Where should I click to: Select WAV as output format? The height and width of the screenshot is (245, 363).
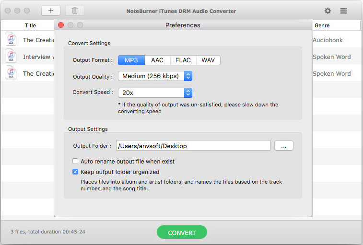click(x=208, y=60)
